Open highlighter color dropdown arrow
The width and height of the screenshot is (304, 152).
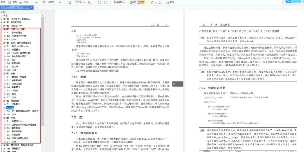[155, 2]
